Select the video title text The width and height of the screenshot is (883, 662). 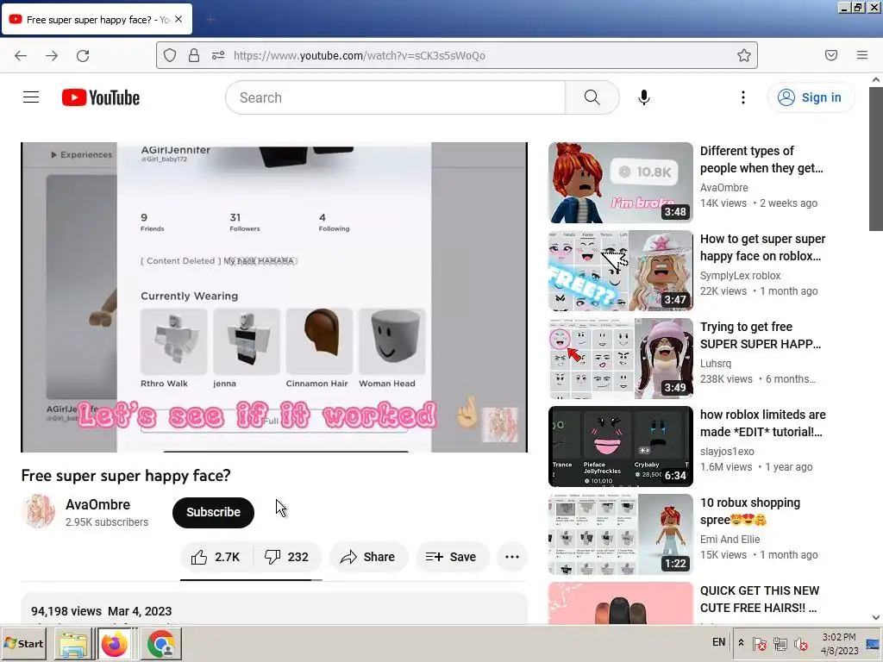[126, 476]
